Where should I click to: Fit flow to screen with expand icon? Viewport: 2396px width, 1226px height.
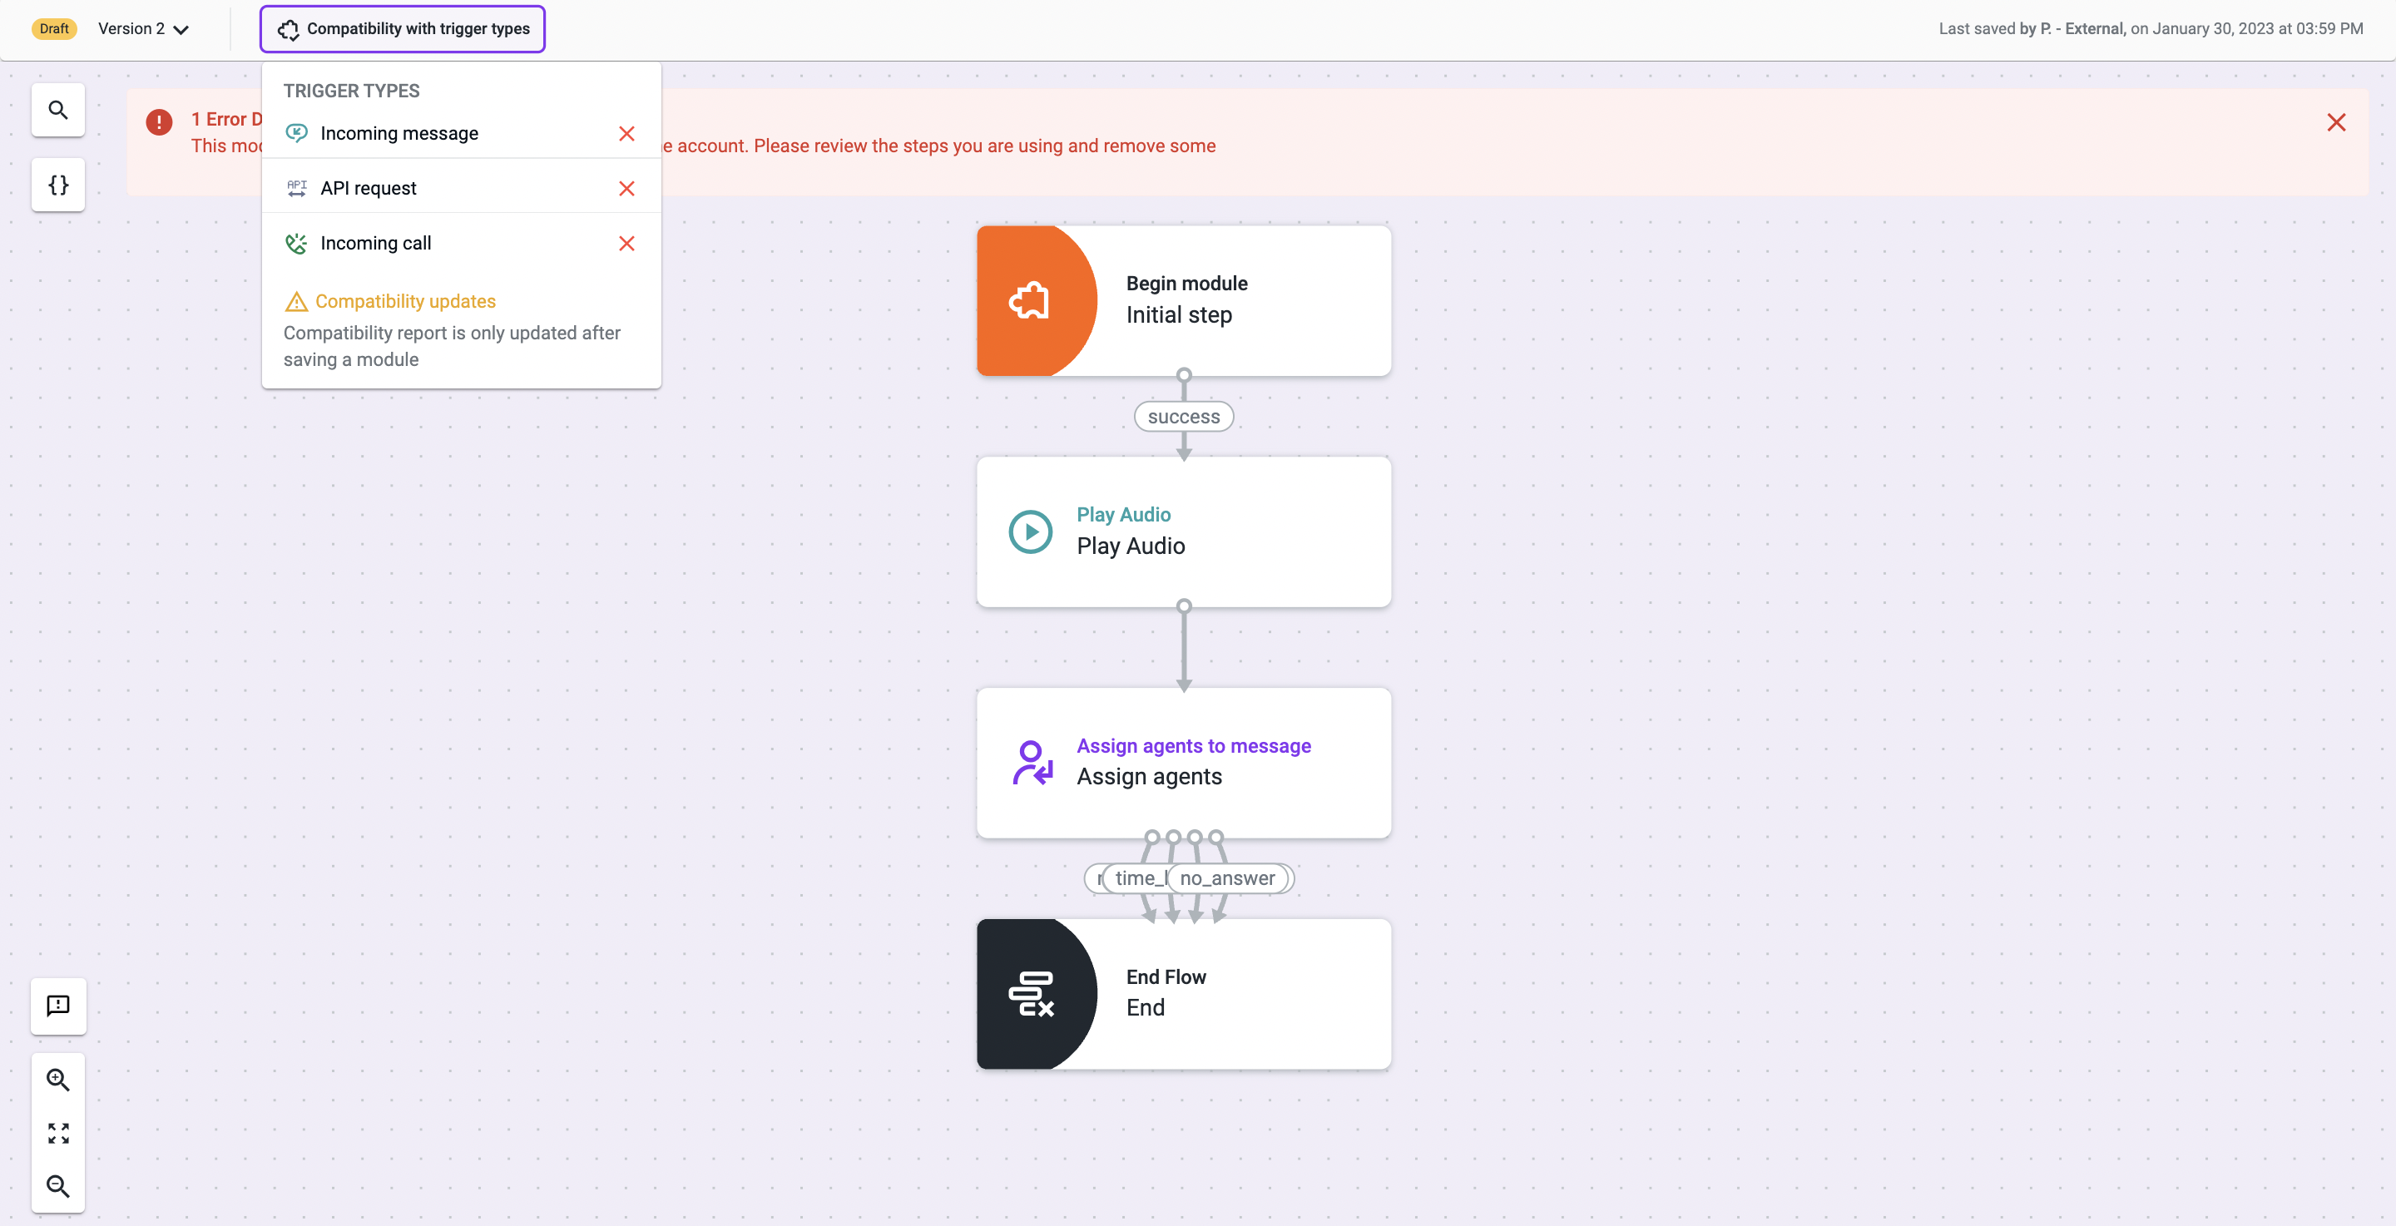[x=57, y=1133]
